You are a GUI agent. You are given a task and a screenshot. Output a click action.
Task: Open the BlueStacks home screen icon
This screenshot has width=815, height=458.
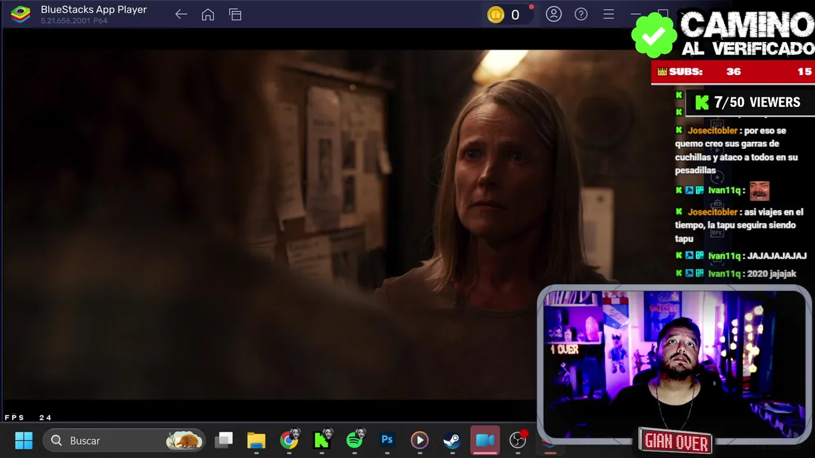tap(208, 15)
